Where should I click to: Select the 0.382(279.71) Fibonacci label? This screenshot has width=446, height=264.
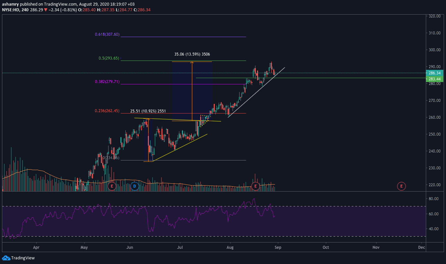pos(107,82)
